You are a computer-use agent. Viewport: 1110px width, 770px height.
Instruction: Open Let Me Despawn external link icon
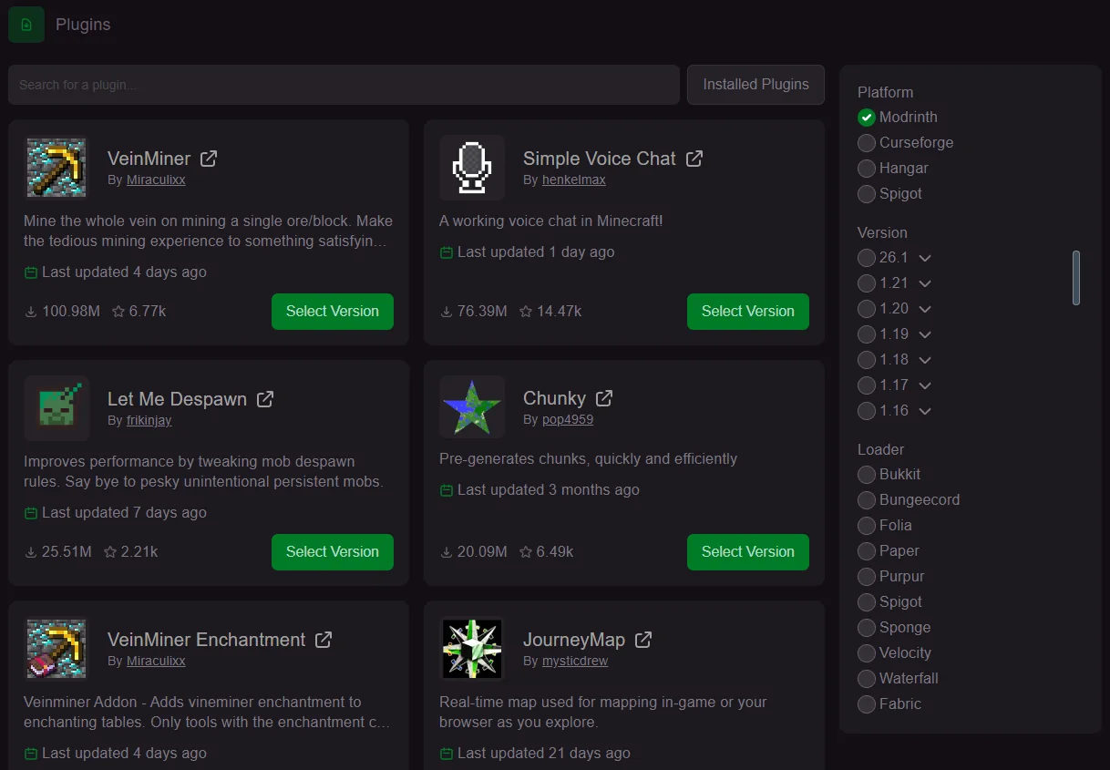pos(265,398)
